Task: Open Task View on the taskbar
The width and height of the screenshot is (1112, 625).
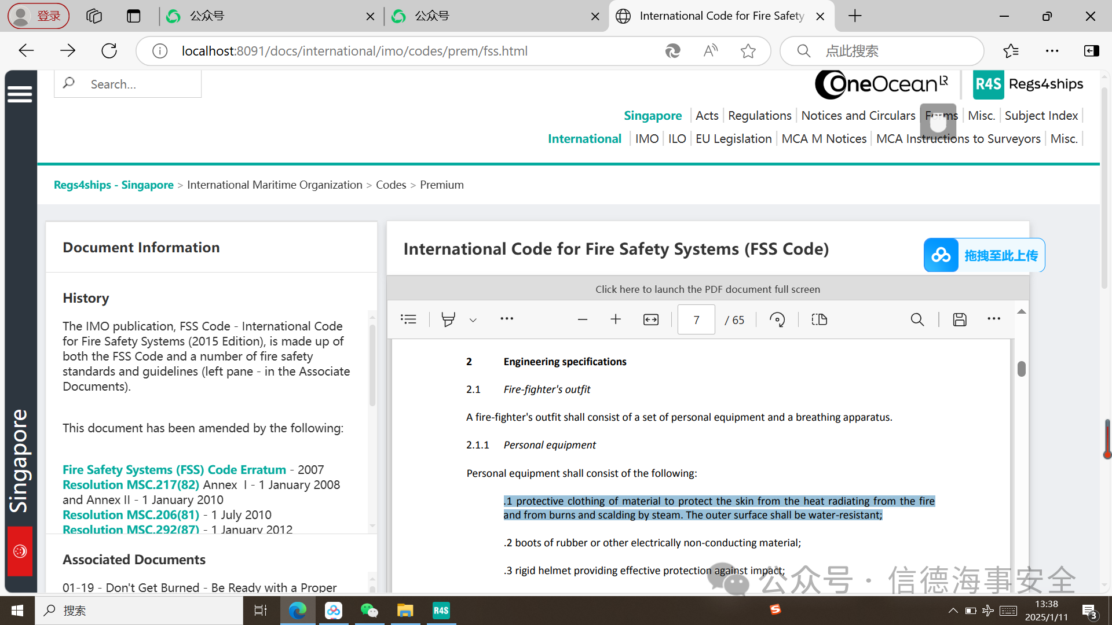Action: [261, 611]
